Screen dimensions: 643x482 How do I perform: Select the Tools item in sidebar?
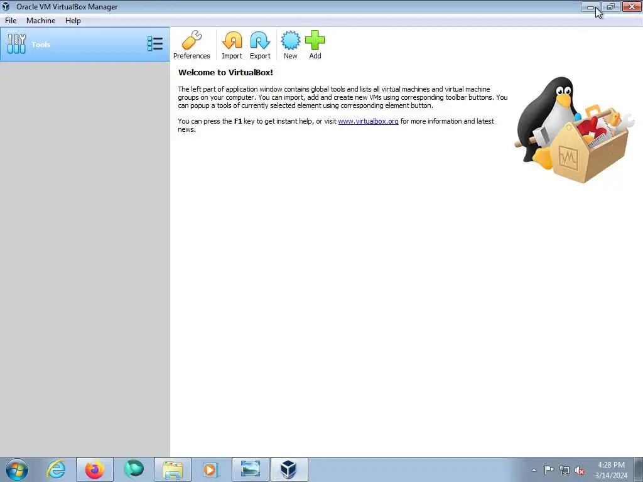(x=85, y=45)
